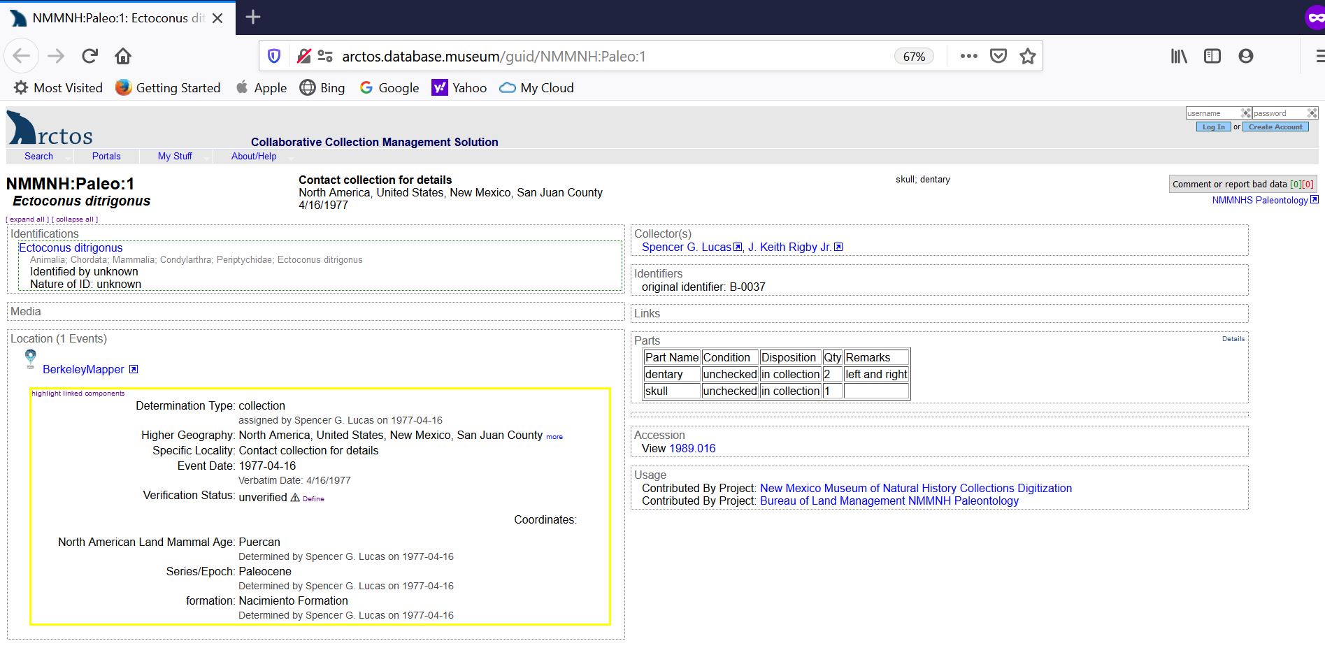Open the Portals menu
Screen dimensions: 1325x648
point(106,157)
